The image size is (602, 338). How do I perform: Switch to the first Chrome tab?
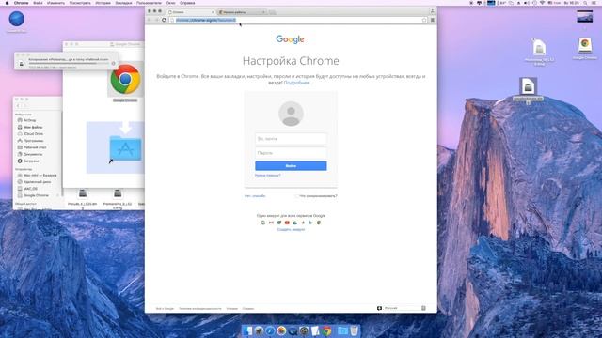(190, 12)
